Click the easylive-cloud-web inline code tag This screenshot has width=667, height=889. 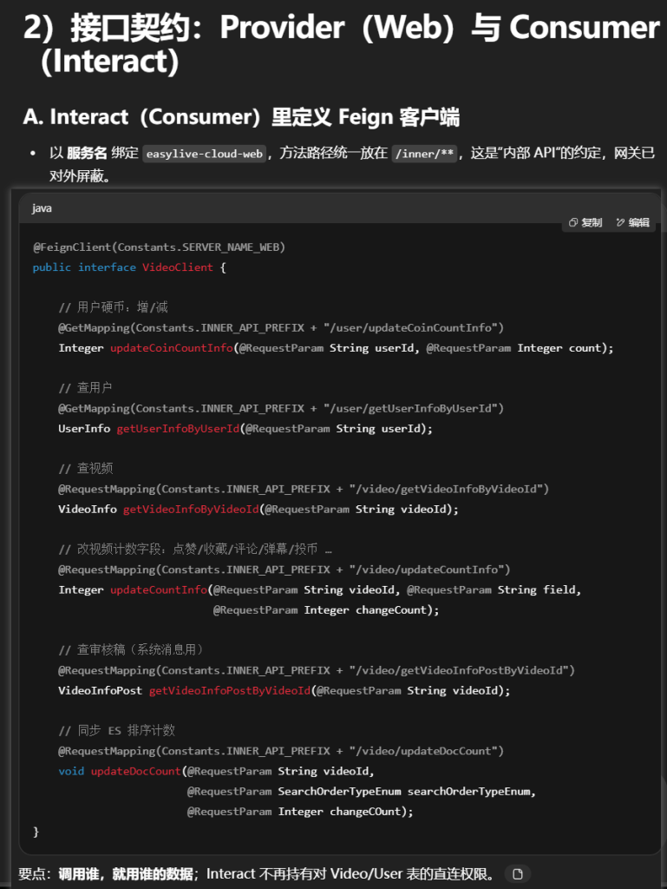click(x=204, y=154)
